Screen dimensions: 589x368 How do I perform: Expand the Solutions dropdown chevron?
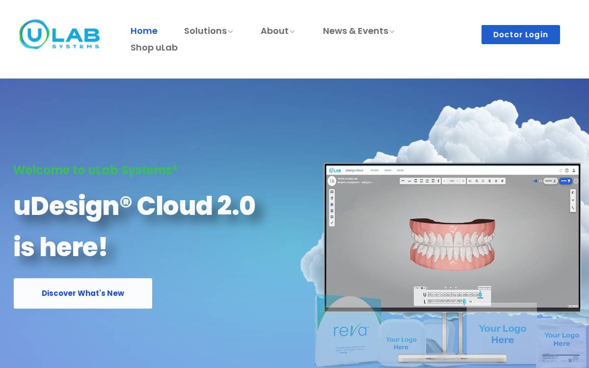click(230, 31)
